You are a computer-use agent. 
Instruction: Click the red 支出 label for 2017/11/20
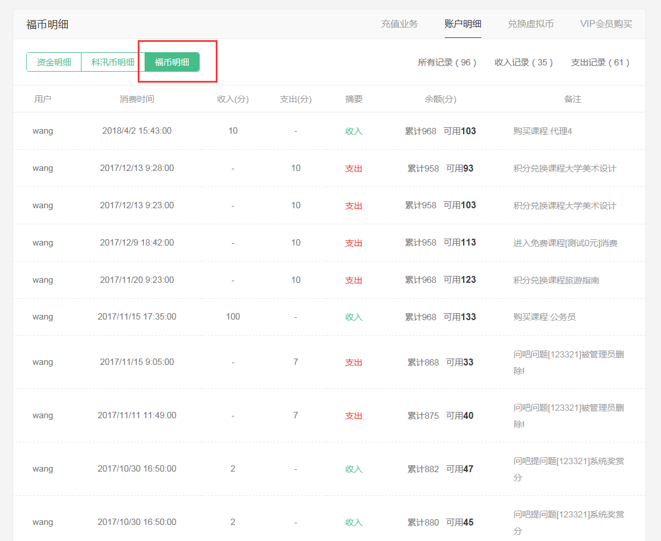pos(352,279)
